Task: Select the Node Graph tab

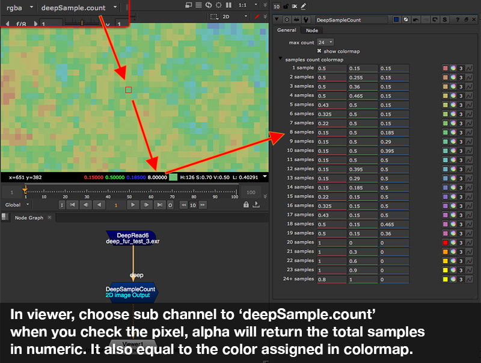Action: click(x=28, y=218)
